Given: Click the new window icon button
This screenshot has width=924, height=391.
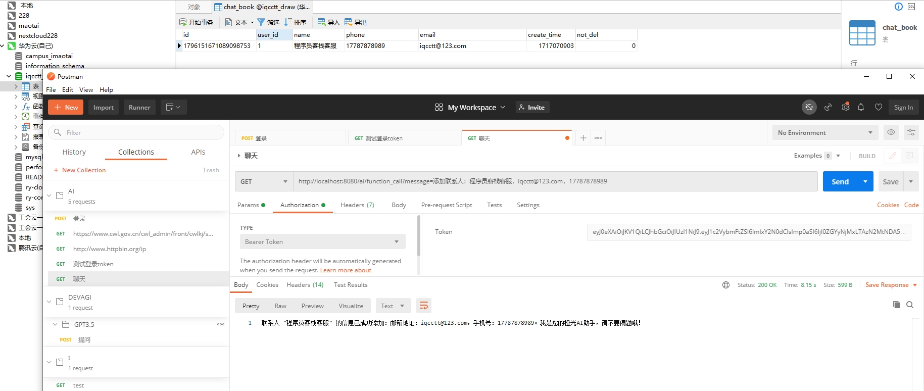Looking at the screenshot, I should point(173,107).
